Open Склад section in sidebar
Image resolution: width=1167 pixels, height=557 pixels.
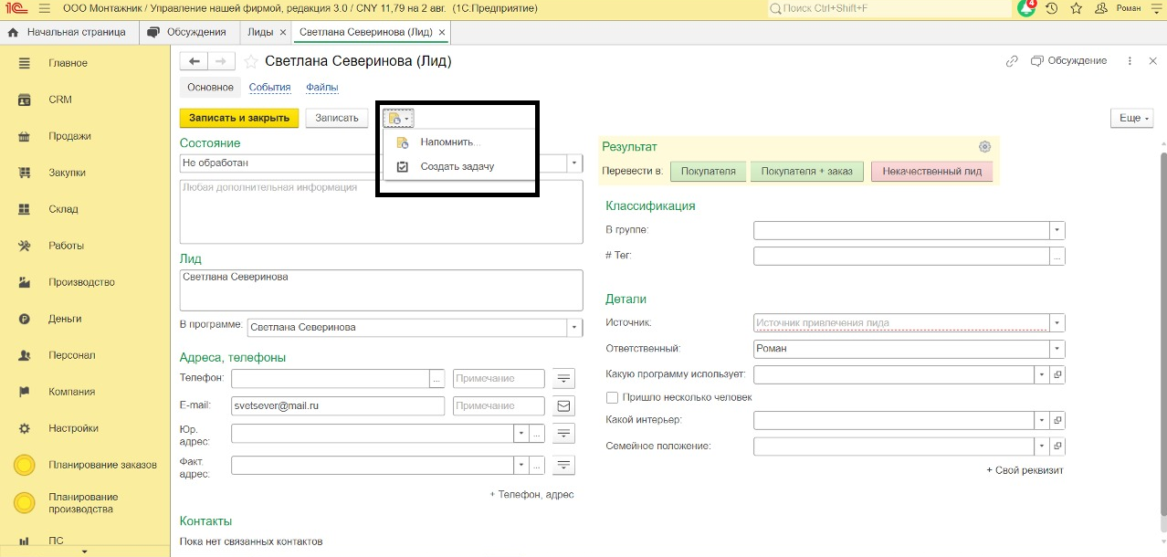(63, 209)
